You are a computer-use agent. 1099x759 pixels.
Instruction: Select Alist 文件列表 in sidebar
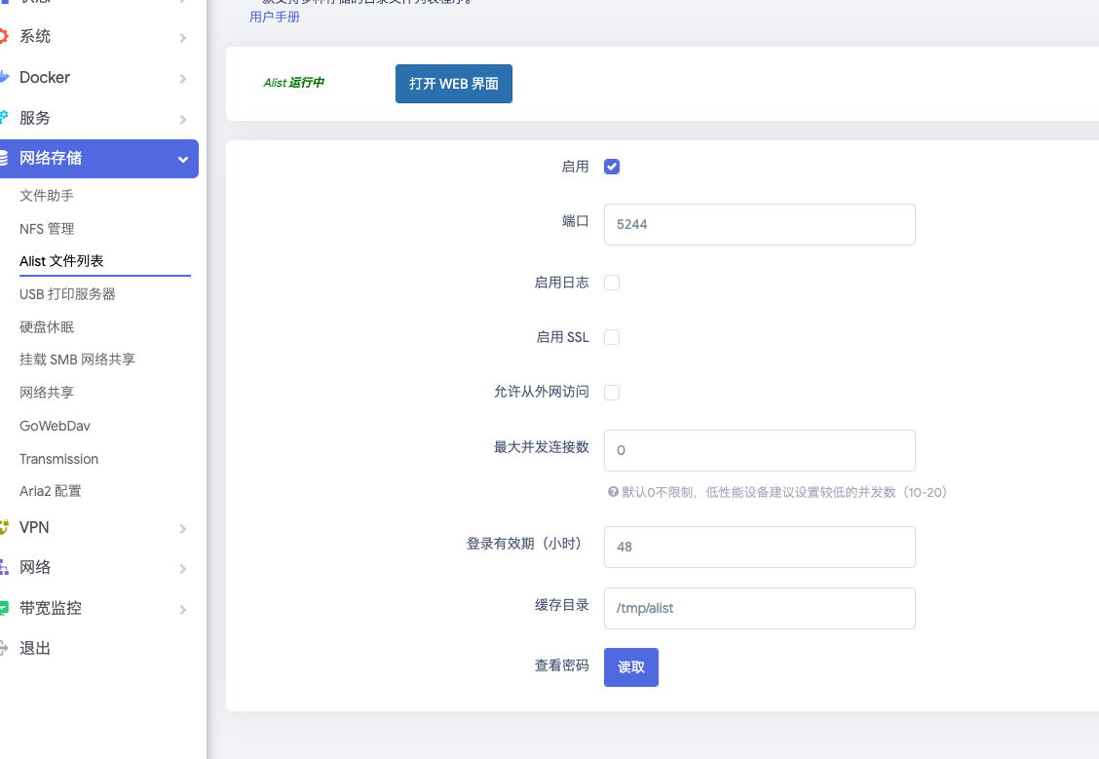[x=60, y=260]
